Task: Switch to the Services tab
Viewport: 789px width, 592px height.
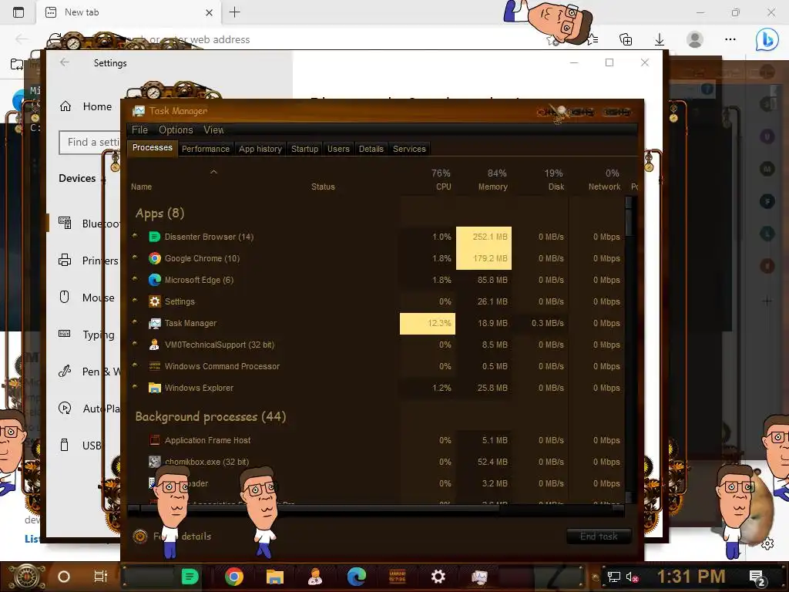Action: [409, 149]
